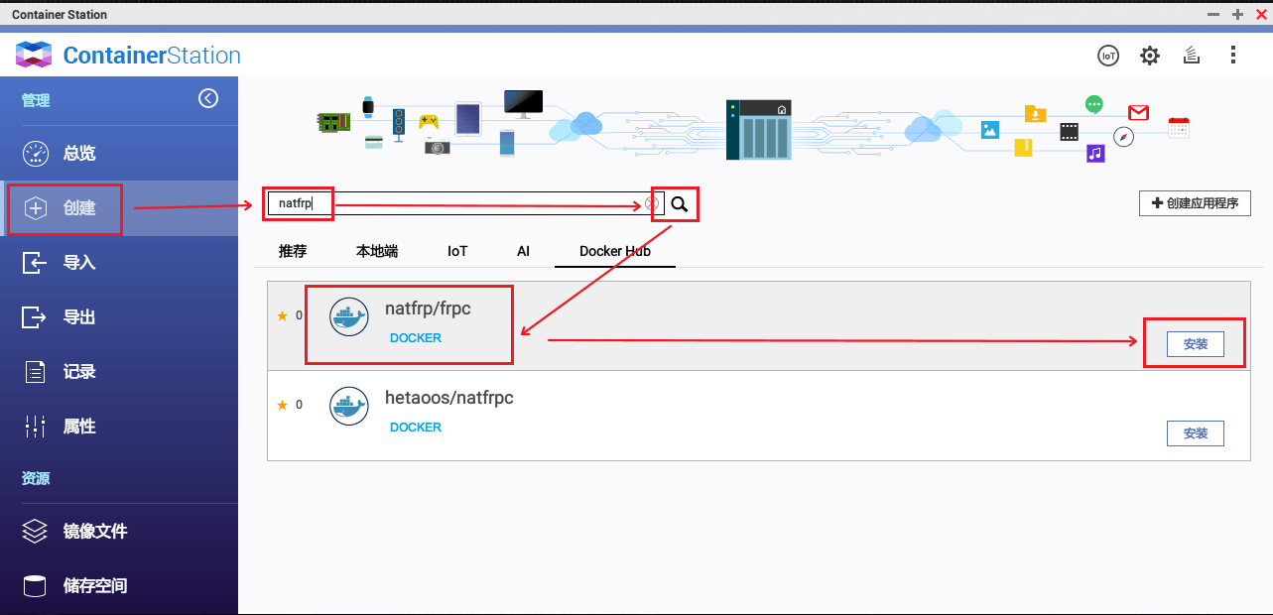Image resolution: width=1273 pixels, height=615 pixels.
Task: Switch to the Docker Hub tab
Action: click(614, 252)
